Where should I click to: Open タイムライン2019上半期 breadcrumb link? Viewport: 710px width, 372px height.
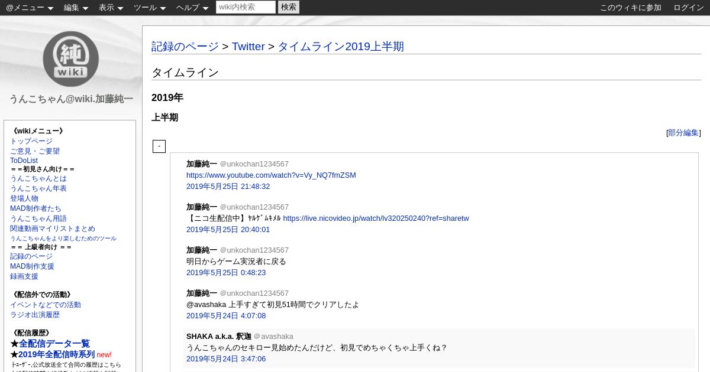pos(341,47)
